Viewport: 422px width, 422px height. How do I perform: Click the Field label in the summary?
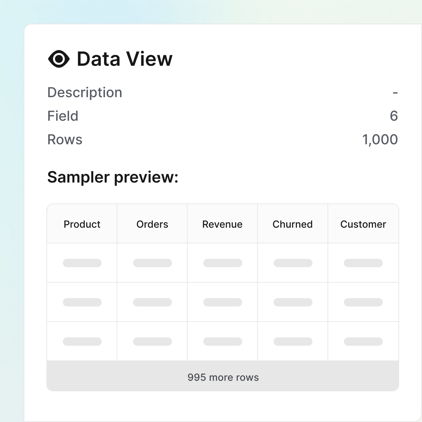[63, 115]
